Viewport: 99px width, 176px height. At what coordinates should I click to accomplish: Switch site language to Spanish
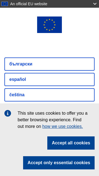coord(50,79)
